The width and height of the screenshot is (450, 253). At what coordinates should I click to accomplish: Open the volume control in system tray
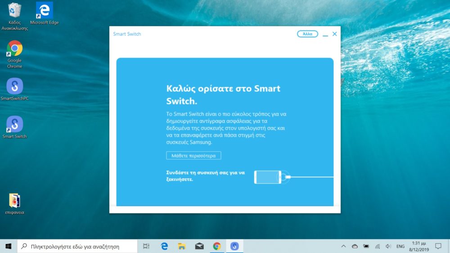[388, 246]
